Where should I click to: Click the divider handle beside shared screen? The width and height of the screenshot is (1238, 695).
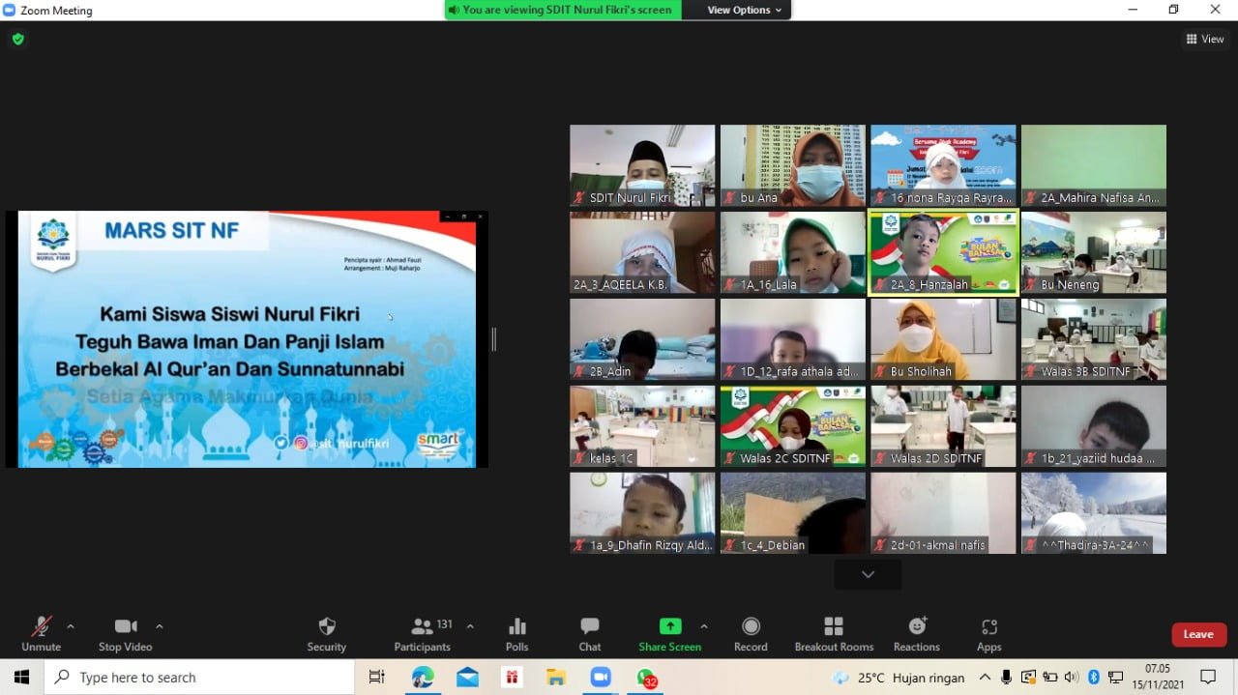tap(494, 338)
